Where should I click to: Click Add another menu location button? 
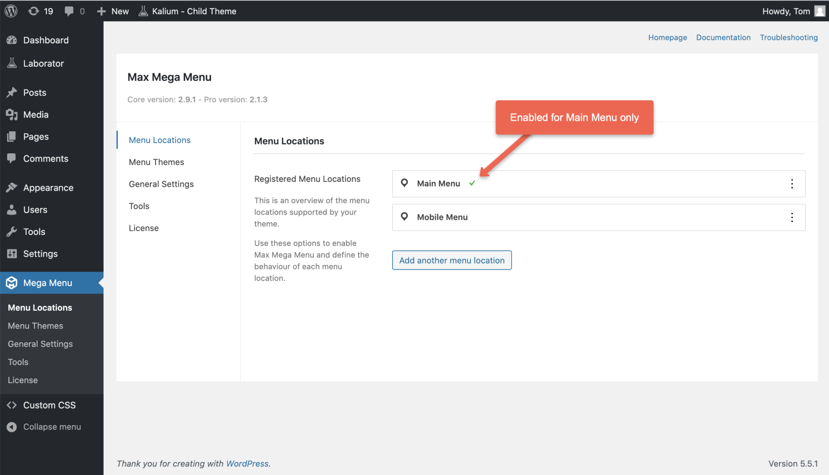(452, 260)
